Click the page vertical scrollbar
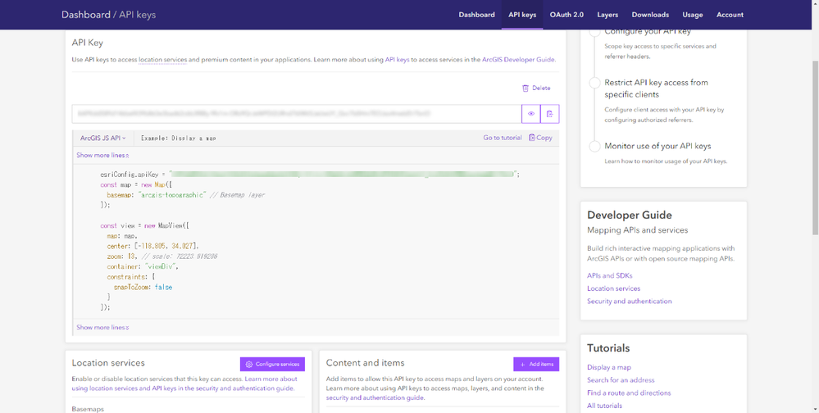Image resolution: width=819 pixels, height=413 pixels. click(815, 147)
